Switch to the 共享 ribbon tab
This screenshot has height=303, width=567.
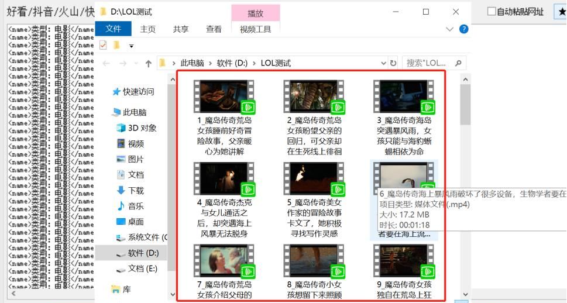pos(180,29)
